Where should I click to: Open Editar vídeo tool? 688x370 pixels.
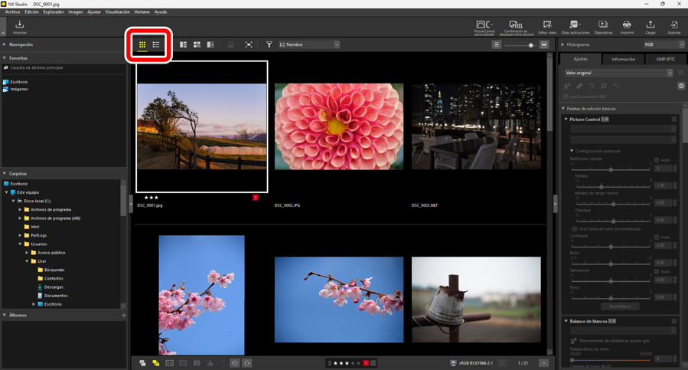coord(546,27)
